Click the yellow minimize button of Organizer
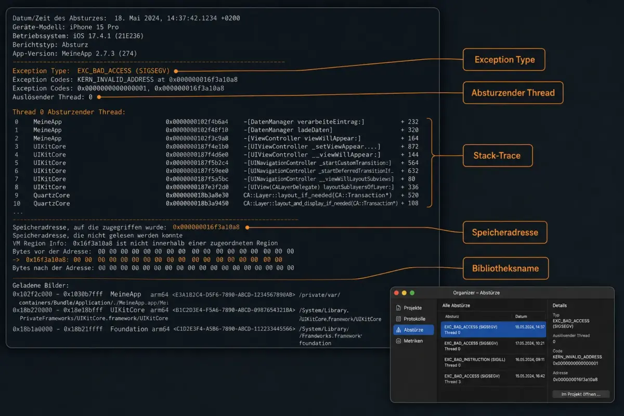The width and height of the screenshot is (624, 416). (x=405, y=293)
